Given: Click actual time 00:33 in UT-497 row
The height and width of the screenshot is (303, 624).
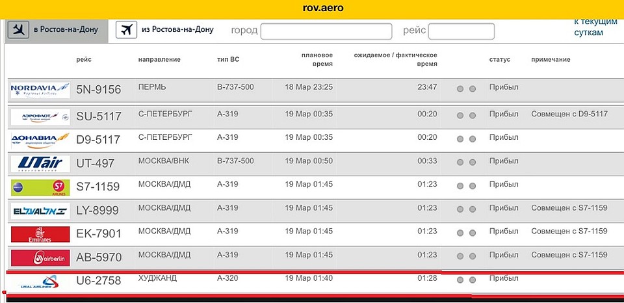Looking at the screenshot, I should 427,161.
